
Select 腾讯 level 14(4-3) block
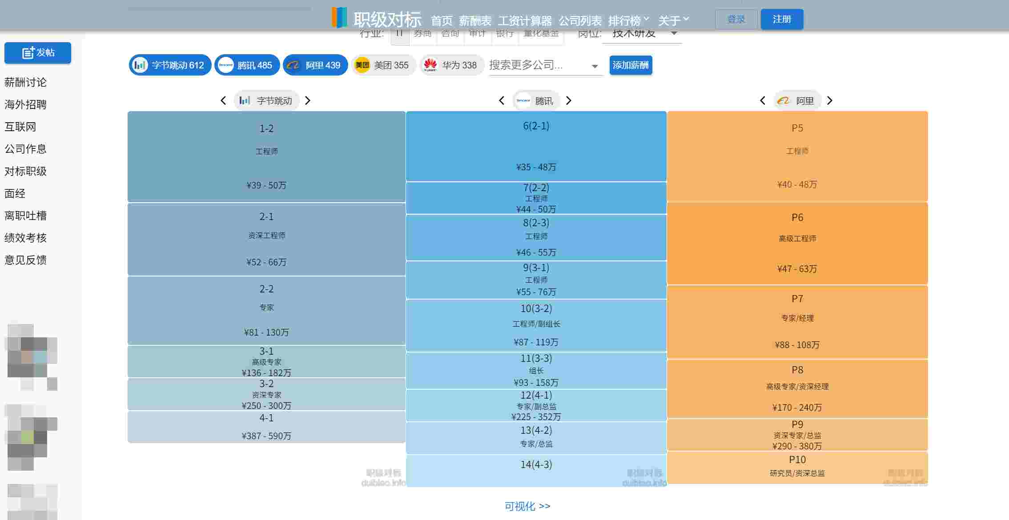[x=536, y=471]
